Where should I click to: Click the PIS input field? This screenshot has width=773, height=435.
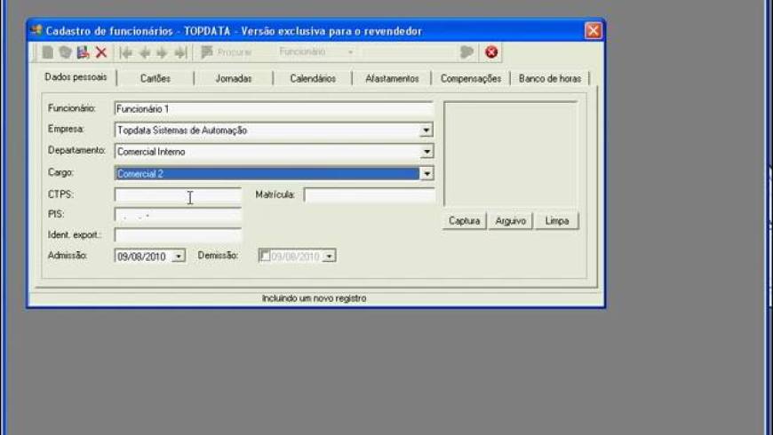[178, 216]
